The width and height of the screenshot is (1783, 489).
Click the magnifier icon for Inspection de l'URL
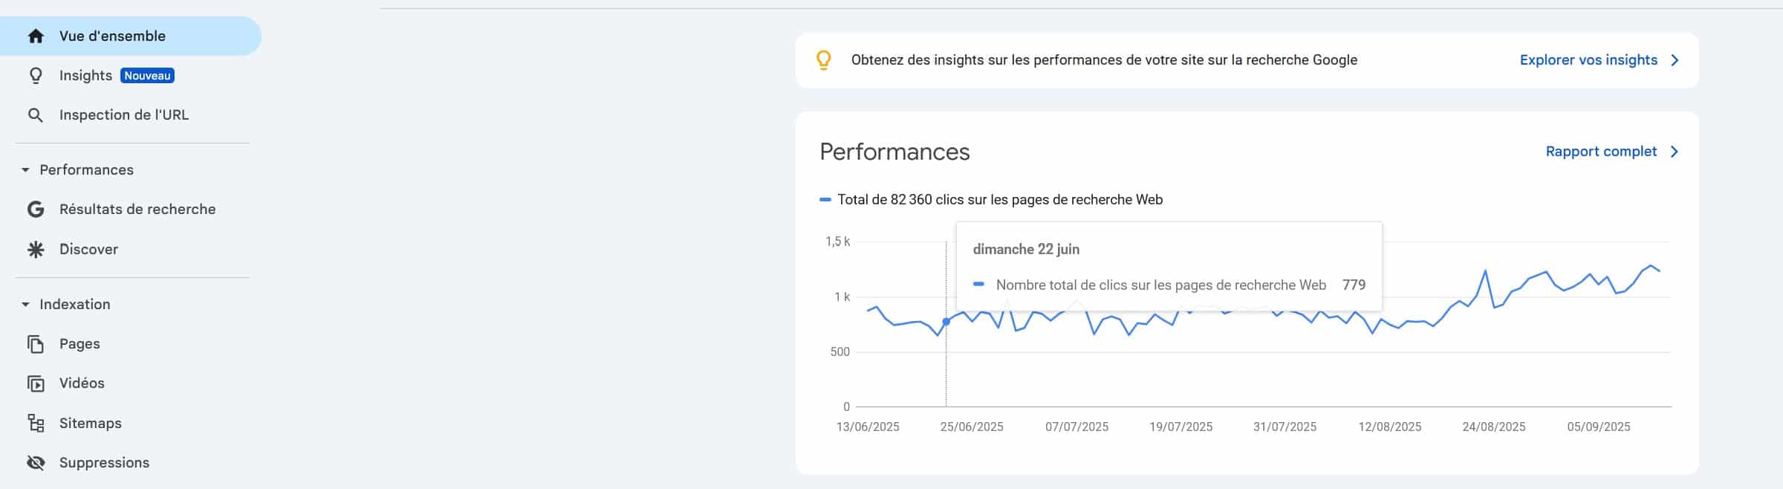coord(35,115)
